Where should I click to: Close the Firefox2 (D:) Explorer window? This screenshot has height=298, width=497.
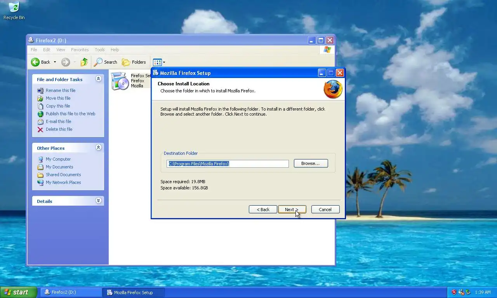coord(330,40)
